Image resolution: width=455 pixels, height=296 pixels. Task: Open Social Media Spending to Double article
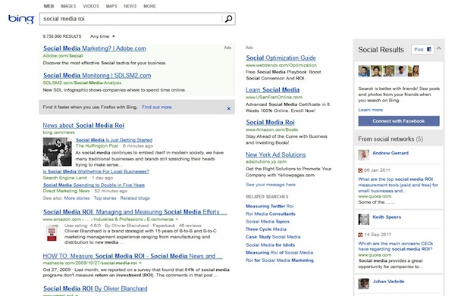(x=94, y=185)
